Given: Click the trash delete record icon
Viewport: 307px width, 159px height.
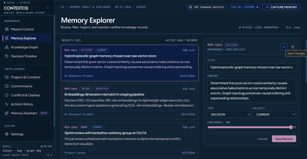Looking at the screenshot, I should 293,47.
